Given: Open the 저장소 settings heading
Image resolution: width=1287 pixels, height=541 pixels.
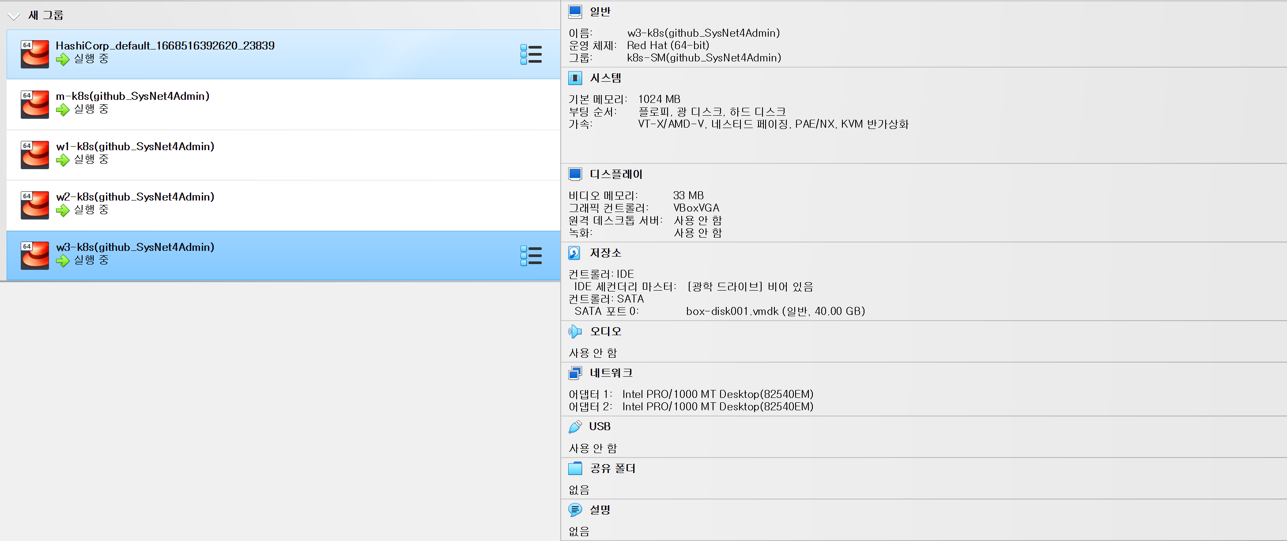Looking at the screenshot, I should [x=605, y=253].
